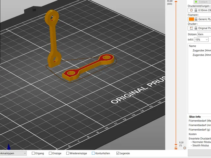Click the Druckeinstellungen label
The height and width of the screenshot is (158, 211).
pos(199,6)
